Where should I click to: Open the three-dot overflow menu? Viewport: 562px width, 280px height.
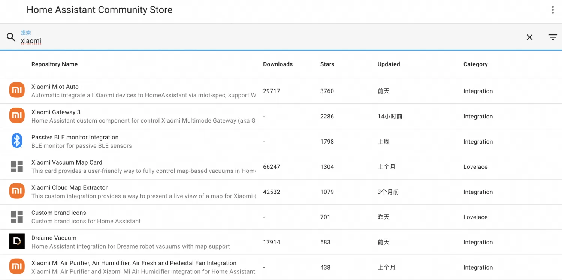(x=553, y=10)
